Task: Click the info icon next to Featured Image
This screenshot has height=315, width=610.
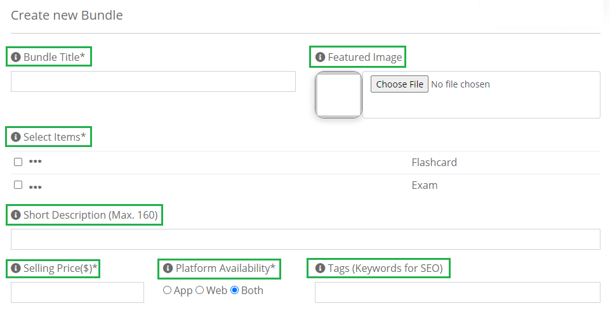Action: click(x=320, y=57)
